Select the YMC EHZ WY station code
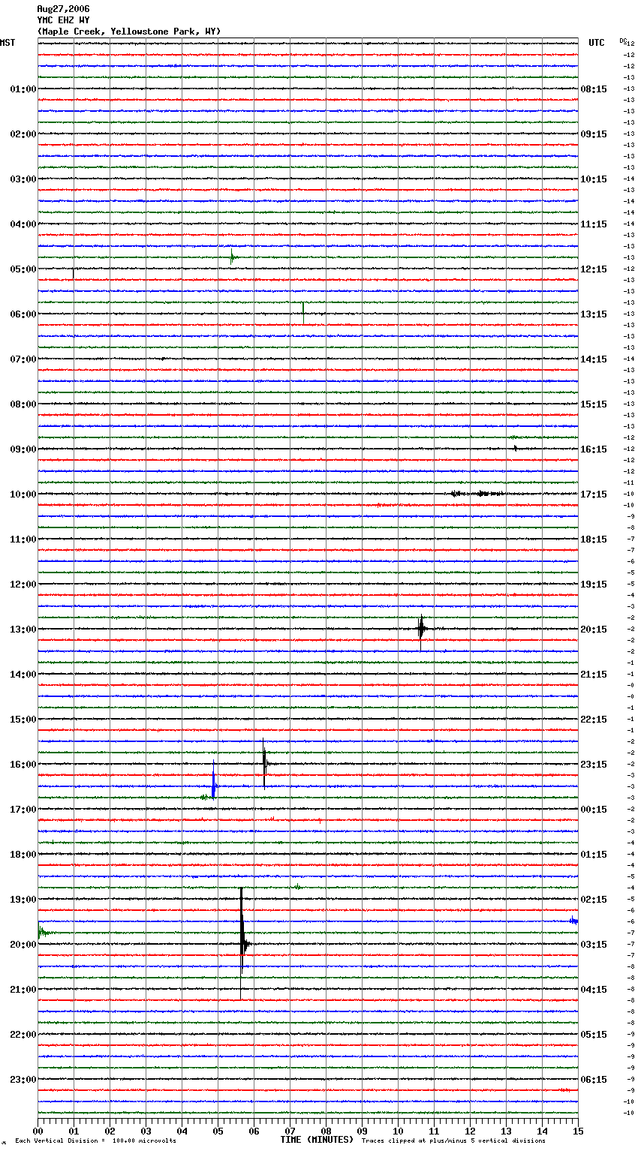The height and width of the screenshot is (1151, 638). (63, 20)
